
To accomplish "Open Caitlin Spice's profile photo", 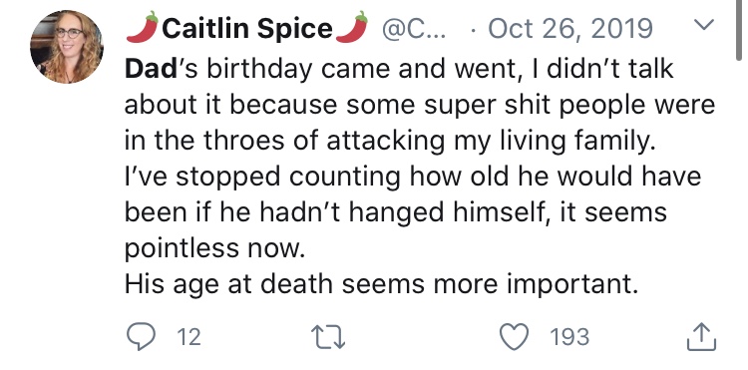I will pyautogui.click(x=67, y=47).
